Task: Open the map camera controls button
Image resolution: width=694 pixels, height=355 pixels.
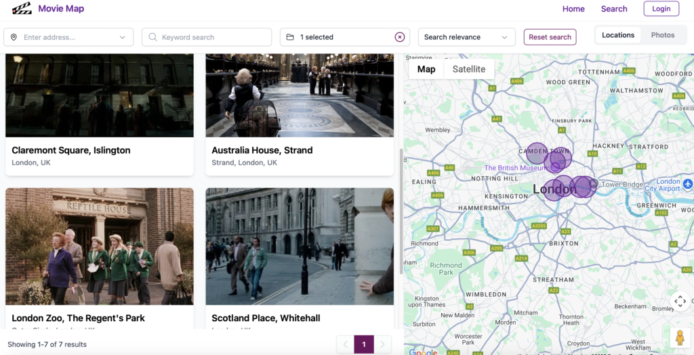Action: 680,301
